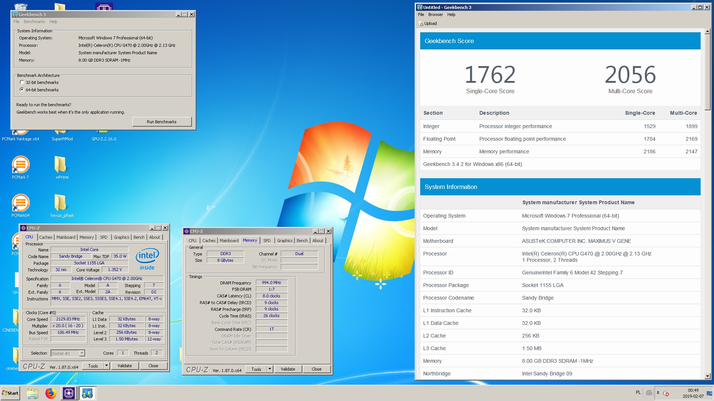The width and height of the screenshot is (714, 401).
Task: Open the File menu in Geekbench 3 dialog
Action: pyautogui.click(x=16, y=22)
